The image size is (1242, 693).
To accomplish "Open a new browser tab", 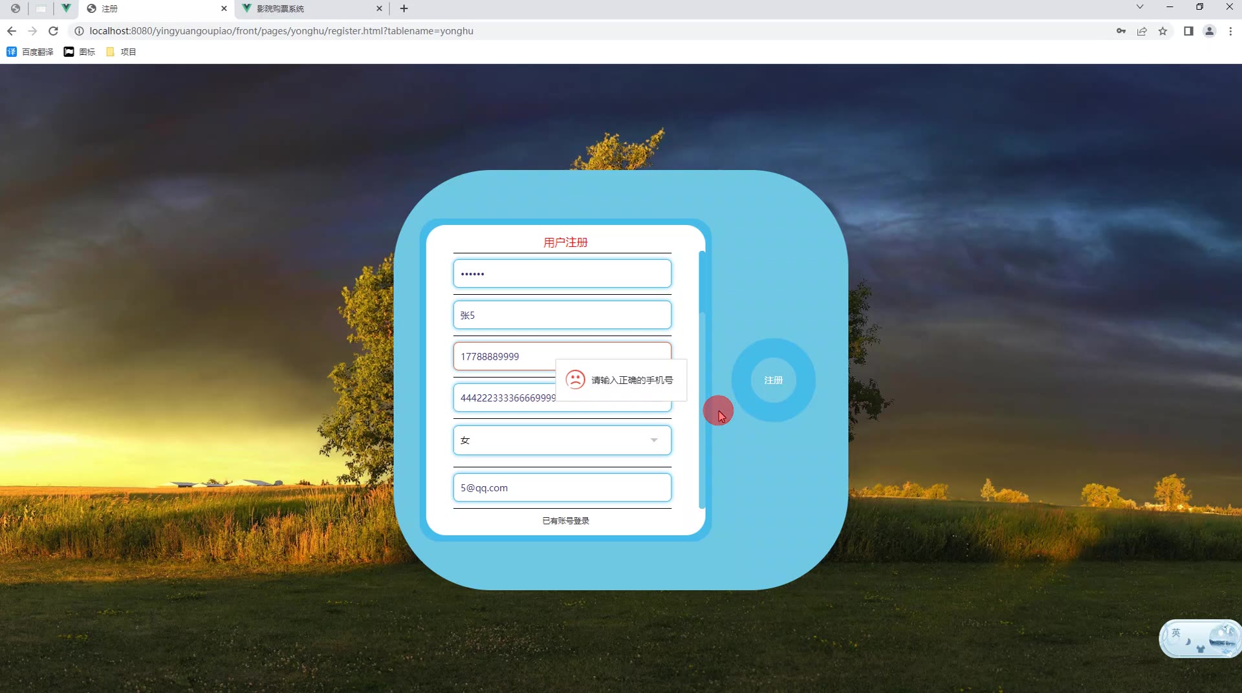I will pos(404,8).
